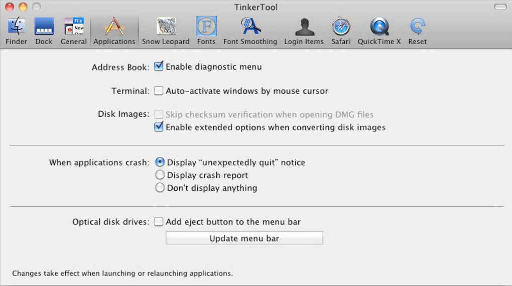Open the General settings pane
This screenshot has width=512, height=286.
click(74, 31)
